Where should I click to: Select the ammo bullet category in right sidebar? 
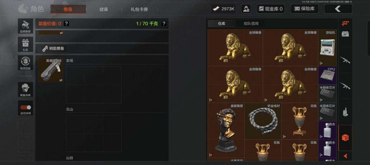point(345,112)
